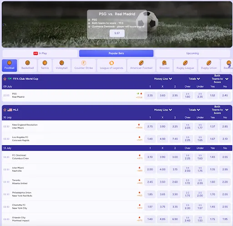
Task: Bet on Real Madrid win at 2.95
Action: [175, 95]
